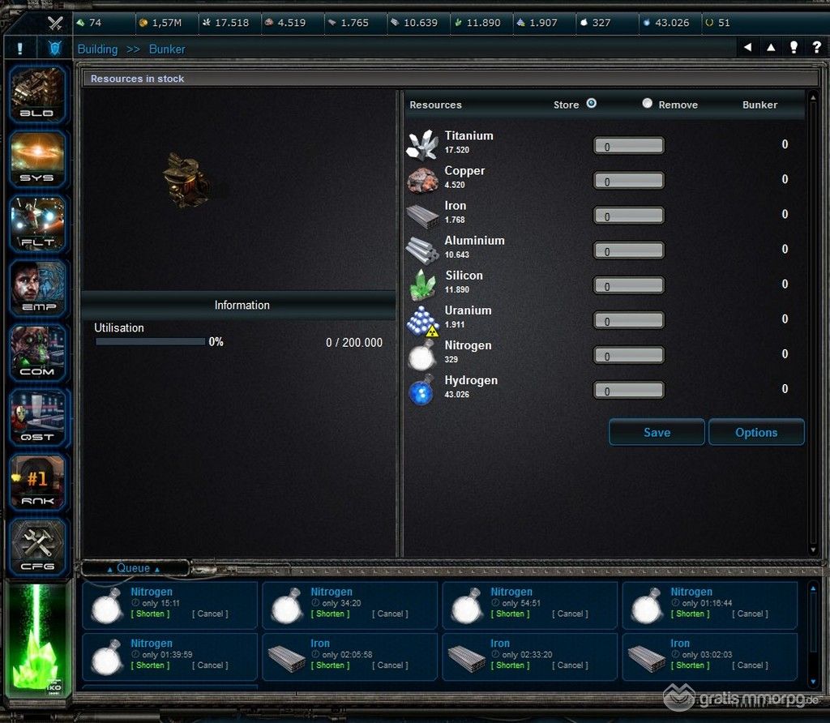Open the SYS system sidebar icon
Image resolution: width=830 pixels, height=723 pixels.
click(37, 159)
